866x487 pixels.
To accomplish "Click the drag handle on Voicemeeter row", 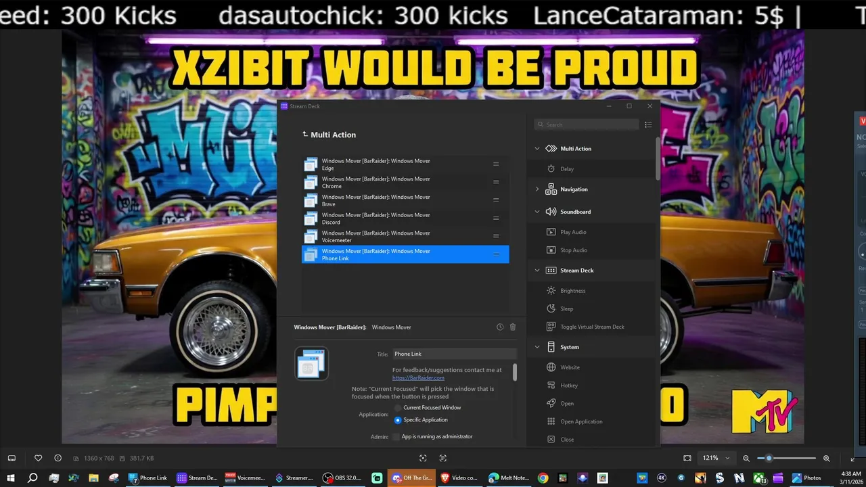I will 496,236.
